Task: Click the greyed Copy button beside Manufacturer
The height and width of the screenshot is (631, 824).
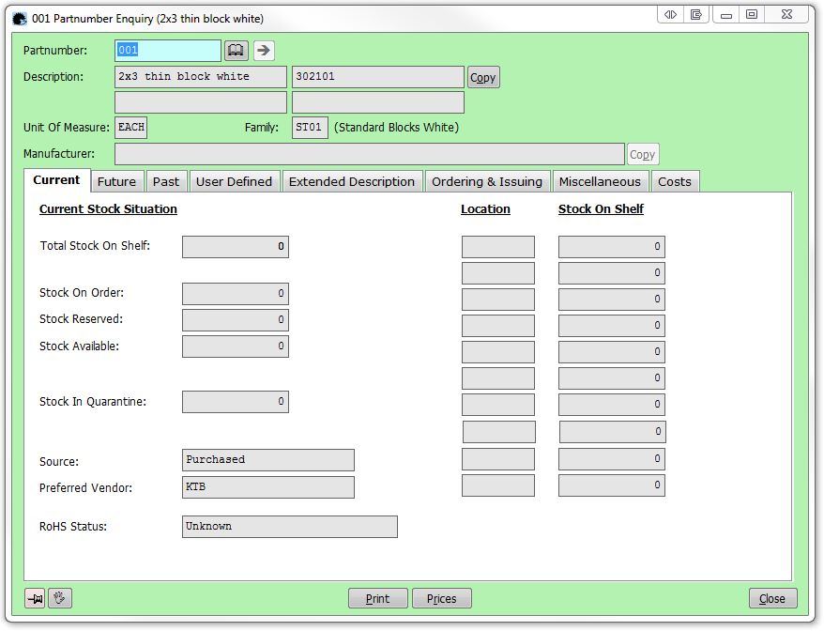Action: pos(642,155)
